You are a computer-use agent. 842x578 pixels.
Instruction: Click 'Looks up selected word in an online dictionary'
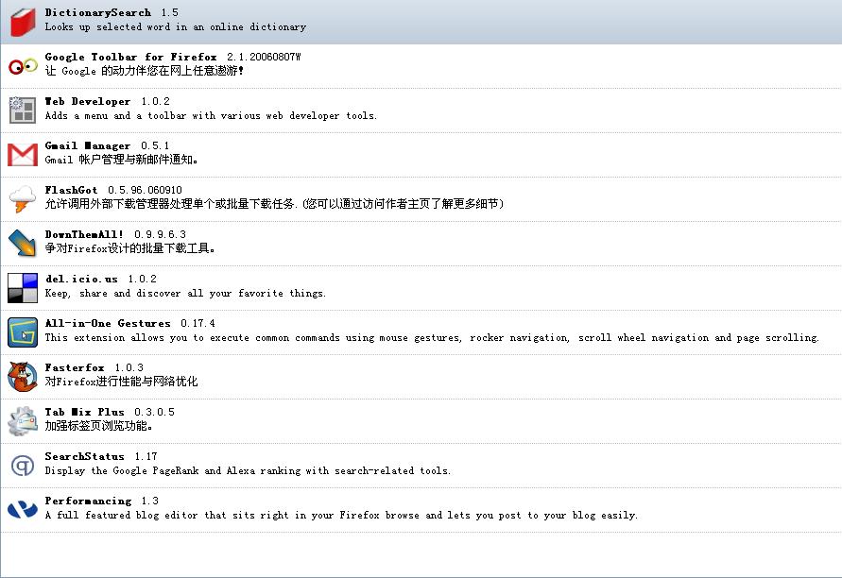pos(176,26)
